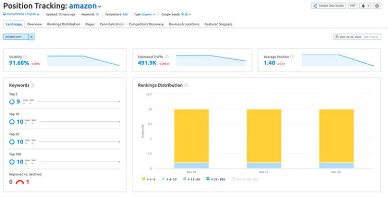Click Average Position value 1.40
The width and height of the screenshot is (388, 197).
(x=269, y=63)
